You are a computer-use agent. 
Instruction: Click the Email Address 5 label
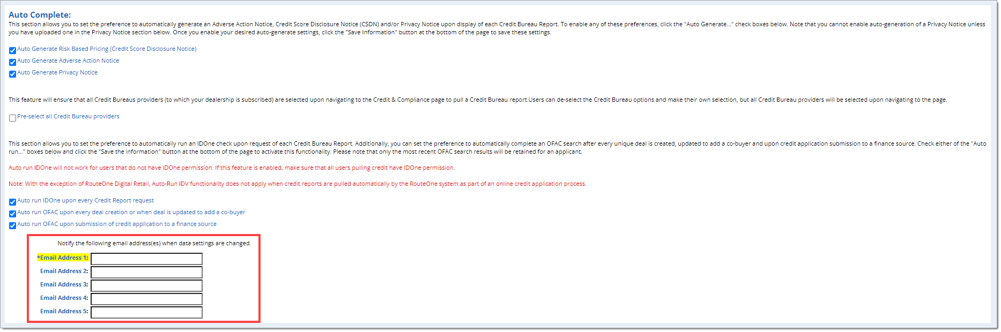[x=64, y=311]
